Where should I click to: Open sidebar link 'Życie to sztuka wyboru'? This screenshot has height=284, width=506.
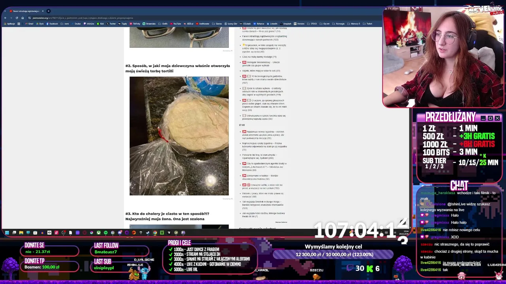point(262,92)
